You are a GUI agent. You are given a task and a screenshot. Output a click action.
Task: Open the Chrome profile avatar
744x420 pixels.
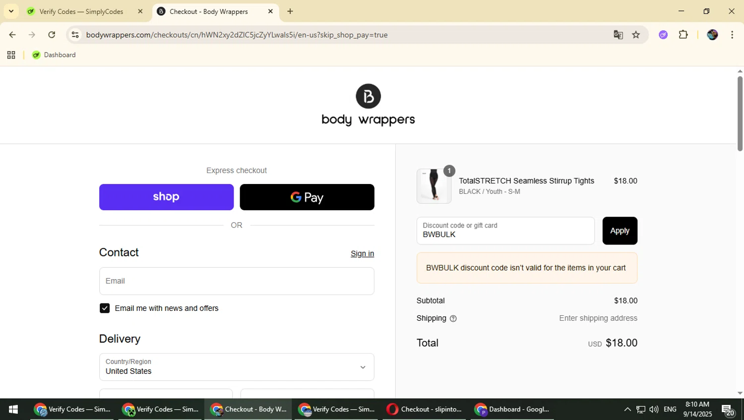tap(712, 35)
